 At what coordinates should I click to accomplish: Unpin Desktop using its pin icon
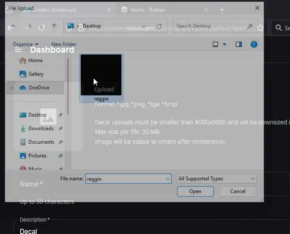(61, 115)
